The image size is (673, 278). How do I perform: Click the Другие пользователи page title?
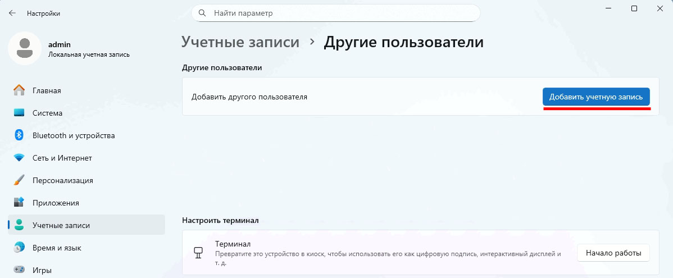coord(403,42)
